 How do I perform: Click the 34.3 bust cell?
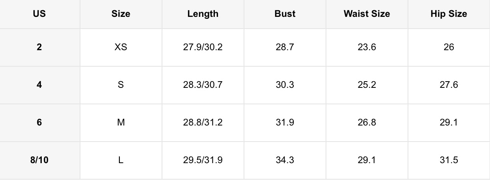coord(285,160)
